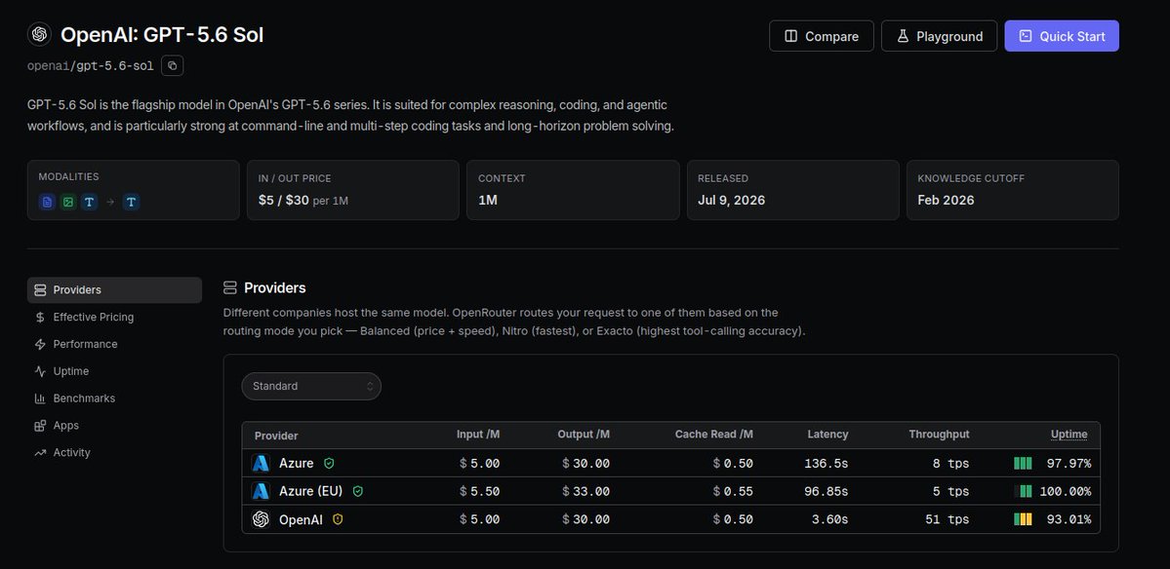This screenshot has height=569, width=1170.
Task: Click the 3.60s latency value
Action: [x=829, y=519]
